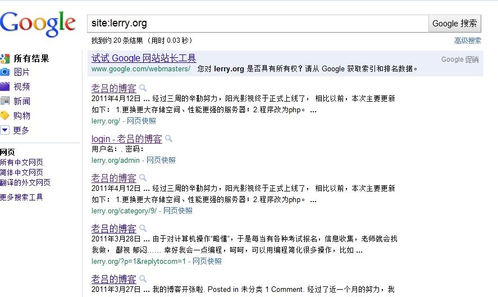
Task: Filter by 翻译的外文网页
Action: pyautogui.click(x=25, y=182)
